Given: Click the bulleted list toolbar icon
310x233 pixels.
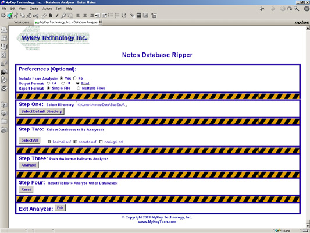Looking at the screenshot, I should (111, 16).
